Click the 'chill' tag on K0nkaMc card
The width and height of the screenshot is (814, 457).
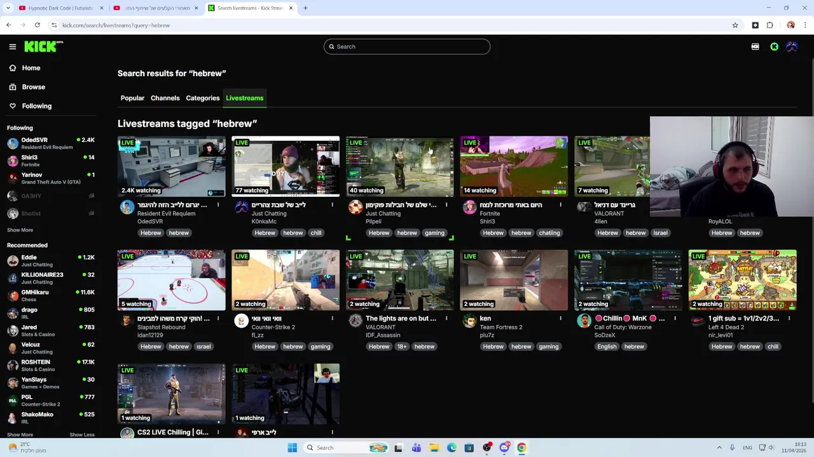point(316,233)
